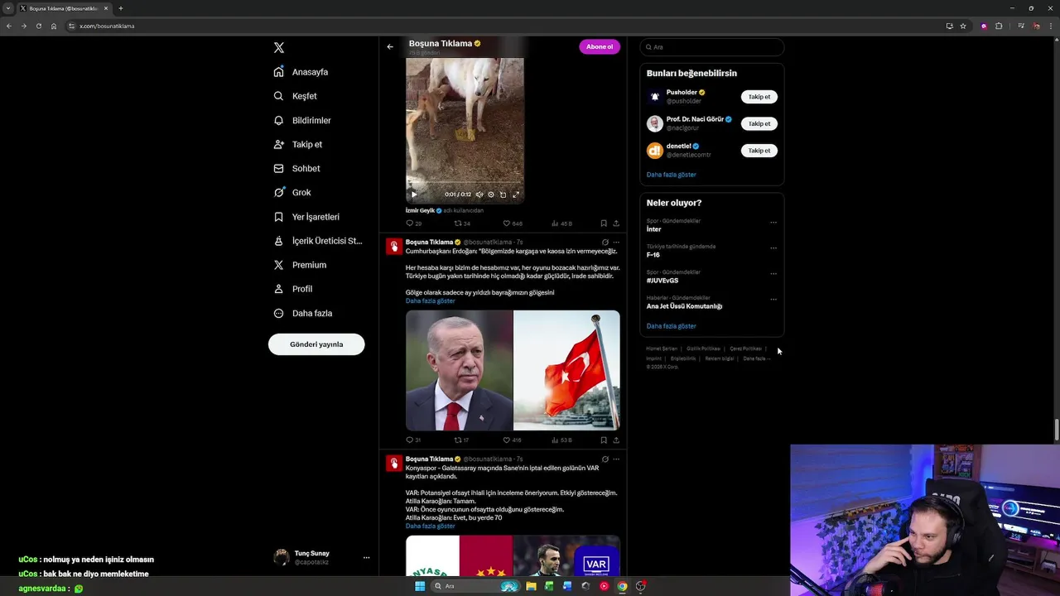Open Bildirimler notifications
Viewport: 1060px width, 596px height.
(x=302, y=120)
